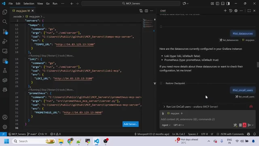Open the chat panel's ellipsis menu

pos(241,11)
